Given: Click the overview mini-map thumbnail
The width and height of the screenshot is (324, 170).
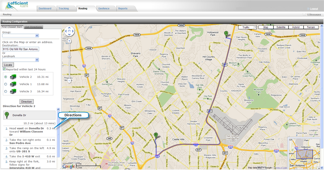Looking at the screenshot, I should tap(304, 153).
